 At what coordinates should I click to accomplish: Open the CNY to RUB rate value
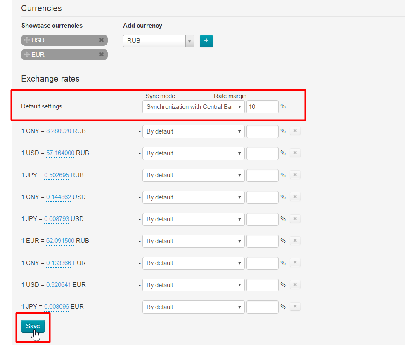59,131
